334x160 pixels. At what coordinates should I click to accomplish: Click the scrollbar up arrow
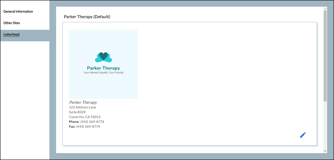[x=325, y=9]
